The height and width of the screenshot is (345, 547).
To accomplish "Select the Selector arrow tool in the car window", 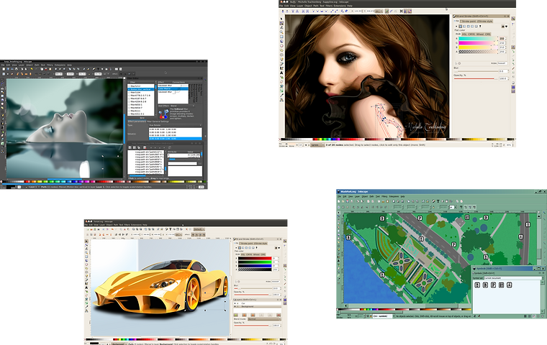I will 86,241.
